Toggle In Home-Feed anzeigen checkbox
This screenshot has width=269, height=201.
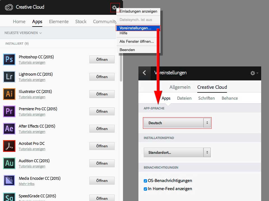[x=145, y=189]
